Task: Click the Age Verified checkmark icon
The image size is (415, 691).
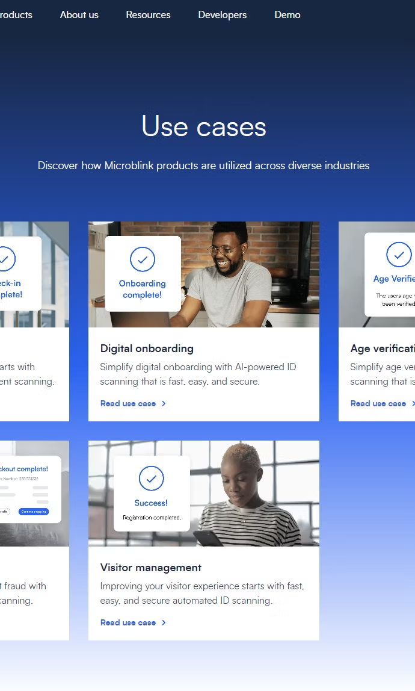Action: [399, 254]
